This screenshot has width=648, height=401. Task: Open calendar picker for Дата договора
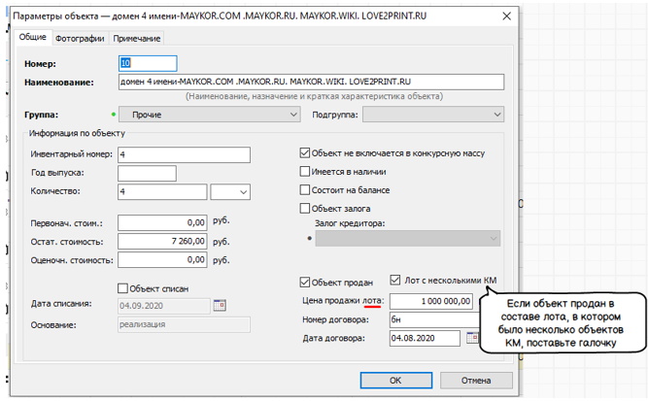pyautogui.click(x=472, y=338)
